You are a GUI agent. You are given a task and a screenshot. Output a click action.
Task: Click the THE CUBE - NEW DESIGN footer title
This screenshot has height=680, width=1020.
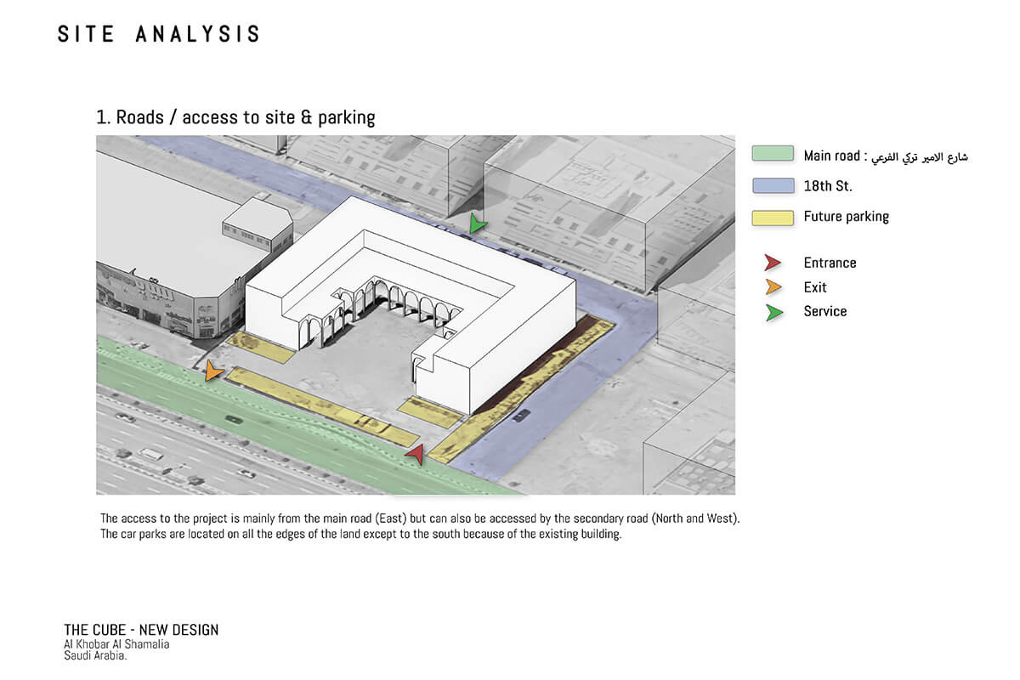141,630
